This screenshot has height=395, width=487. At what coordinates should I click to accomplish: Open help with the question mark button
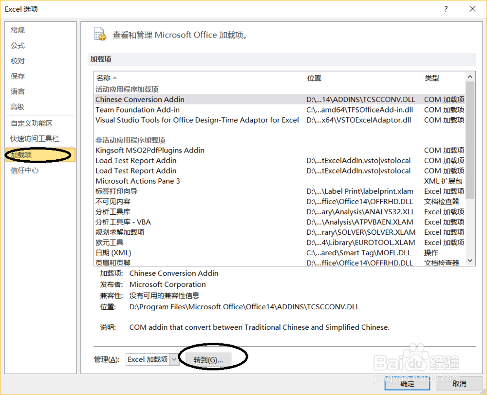pyautogui.click(x=446, y=9)
